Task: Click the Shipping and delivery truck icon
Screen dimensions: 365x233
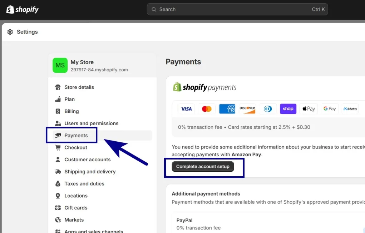Action: tap(58, 172)
